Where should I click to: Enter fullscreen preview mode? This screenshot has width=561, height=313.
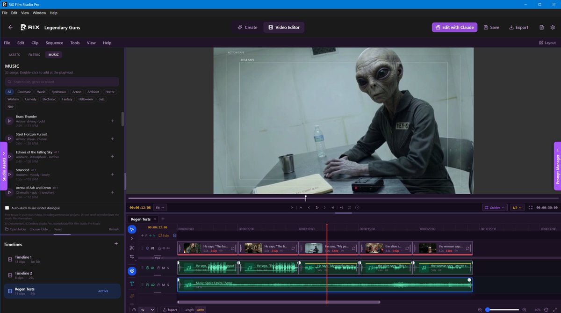[x=531, y=207]
